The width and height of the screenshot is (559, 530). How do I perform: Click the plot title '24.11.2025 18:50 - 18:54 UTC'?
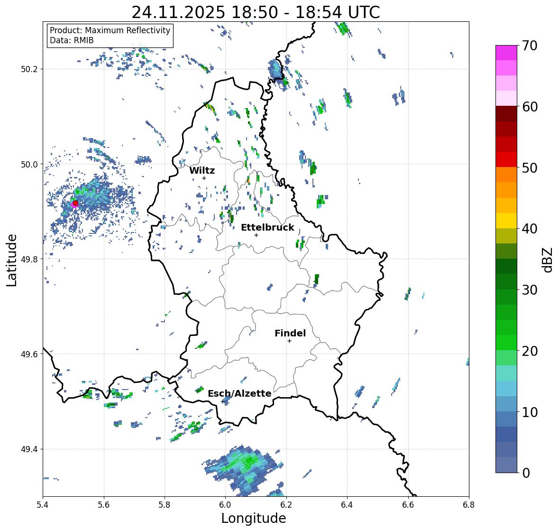point(256,12)
